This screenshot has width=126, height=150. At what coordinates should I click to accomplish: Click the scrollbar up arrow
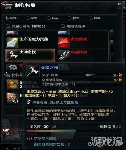tap(112, 32)
